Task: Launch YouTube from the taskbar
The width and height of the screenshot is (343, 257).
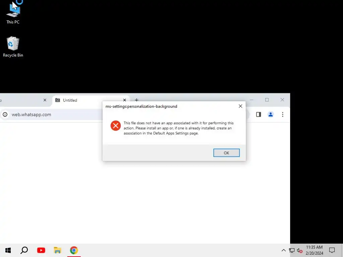Action: pos(41,250)
